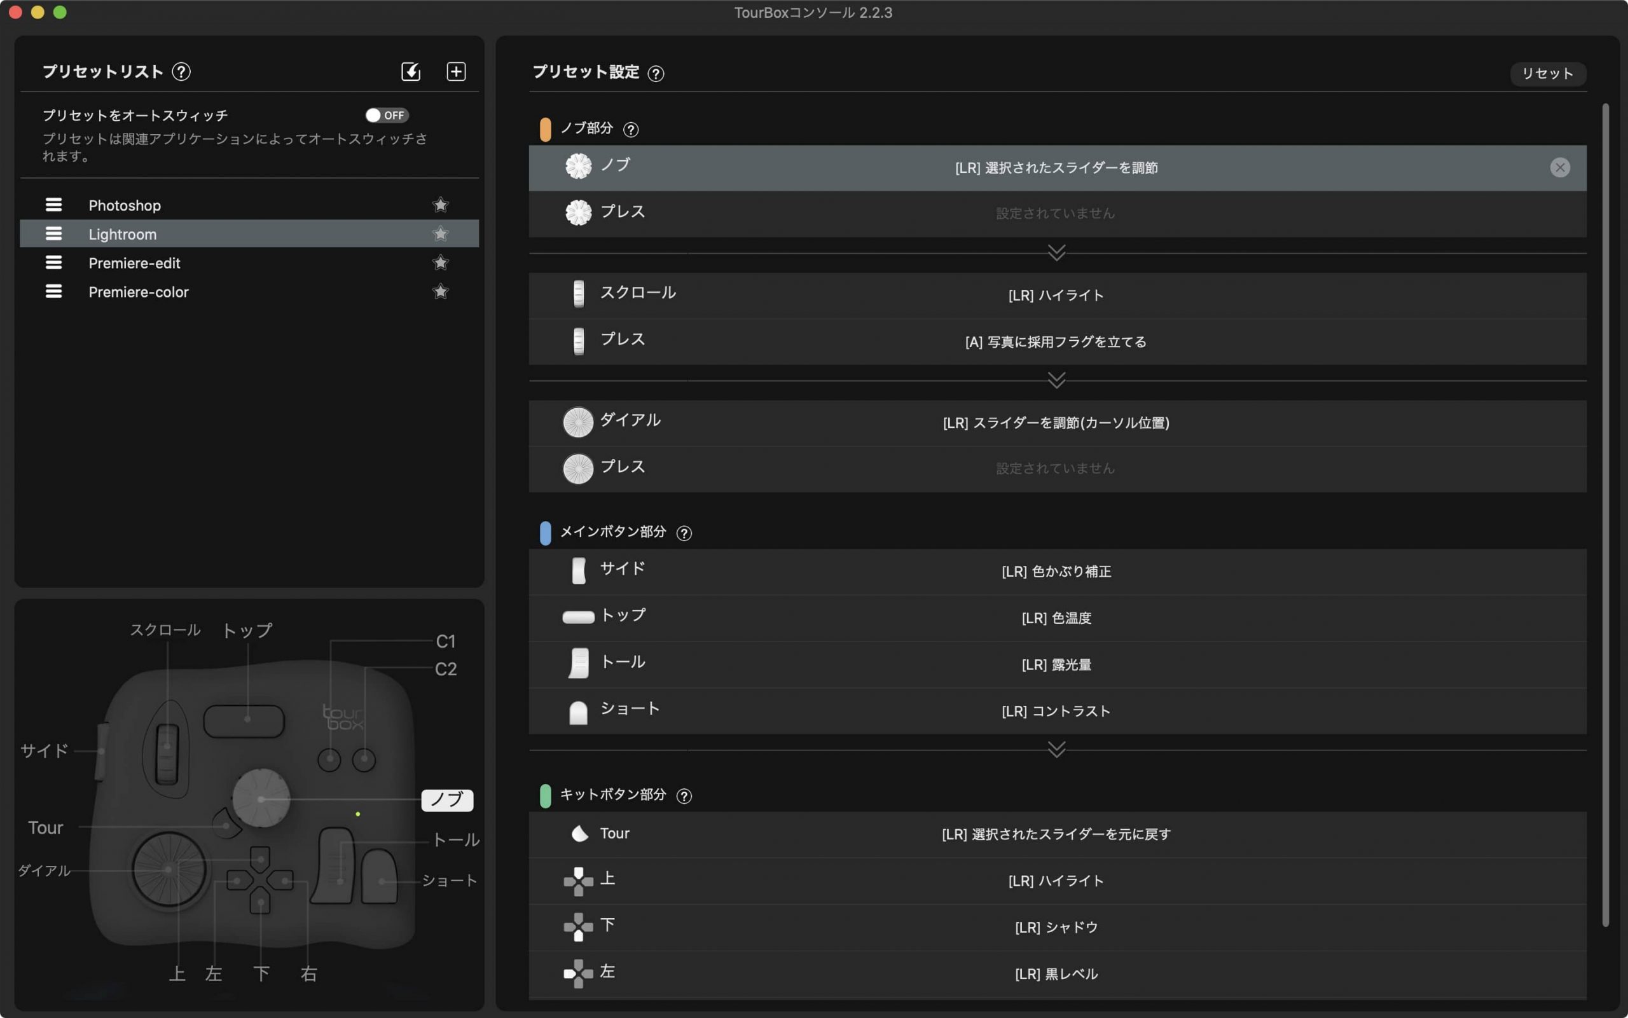The image size is (1628, 1018).
Task: Toggle the favorite star for Photoshop preset
Action: coord(440,205)
